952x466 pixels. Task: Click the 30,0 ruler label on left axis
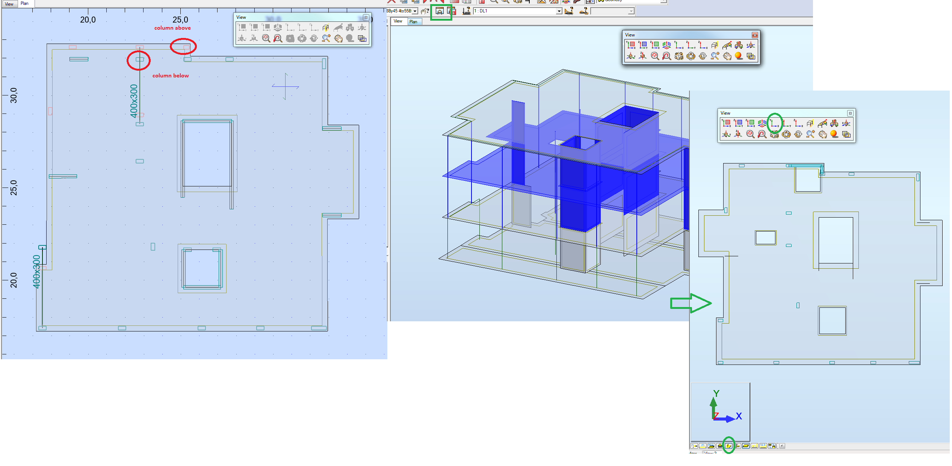click(14, 95)
